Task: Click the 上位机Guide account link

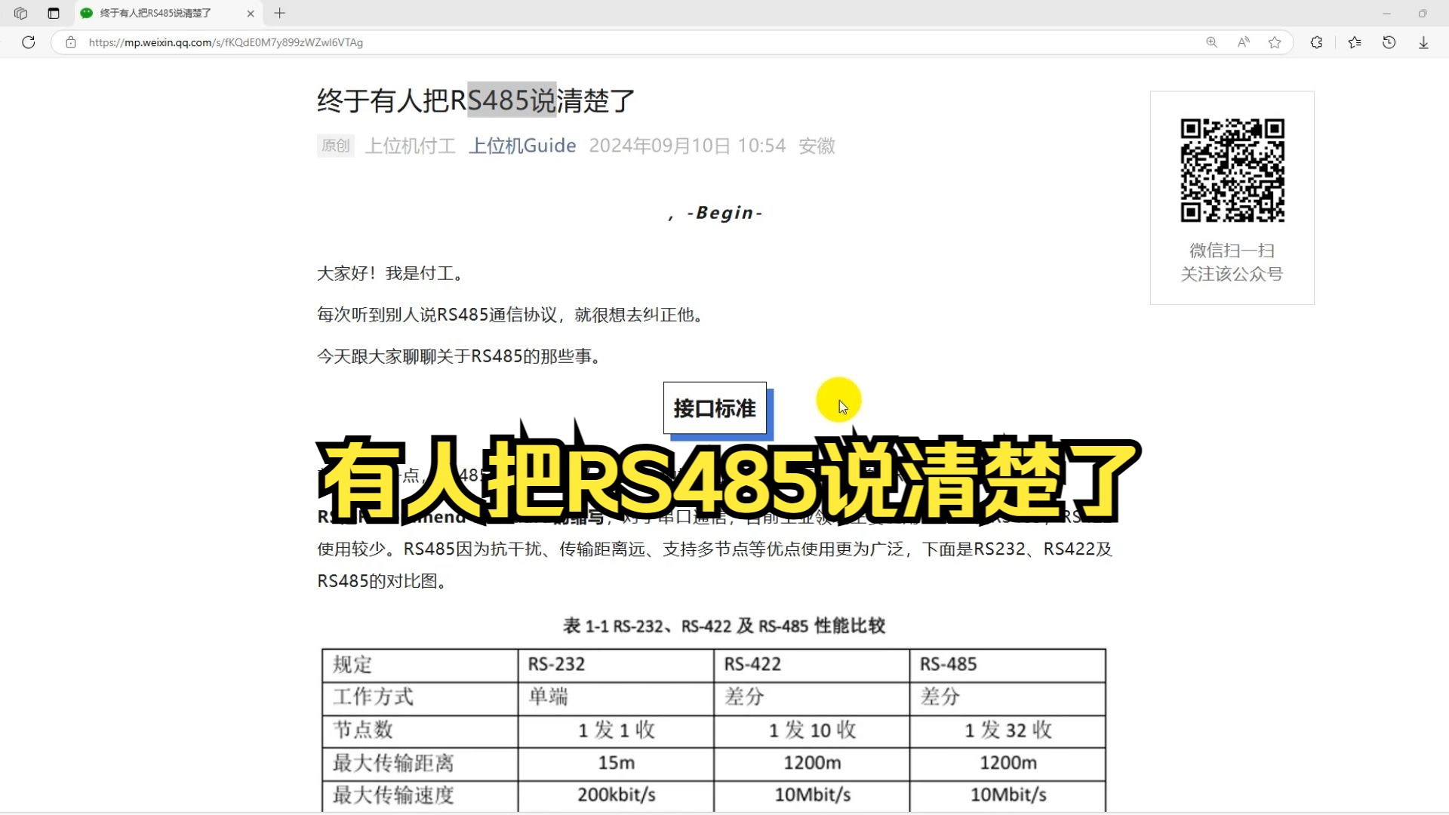Action: pyautogui.click(x=522, y=146)
